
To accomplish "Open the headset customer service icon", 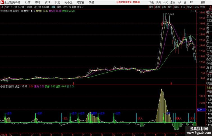I will tap(179, 2).
